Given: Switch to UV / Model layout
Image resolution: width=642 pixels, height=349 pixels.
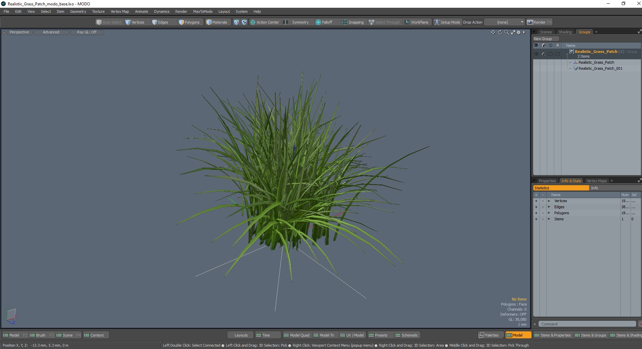Looking at the screenshot, I should coord(352,335).
